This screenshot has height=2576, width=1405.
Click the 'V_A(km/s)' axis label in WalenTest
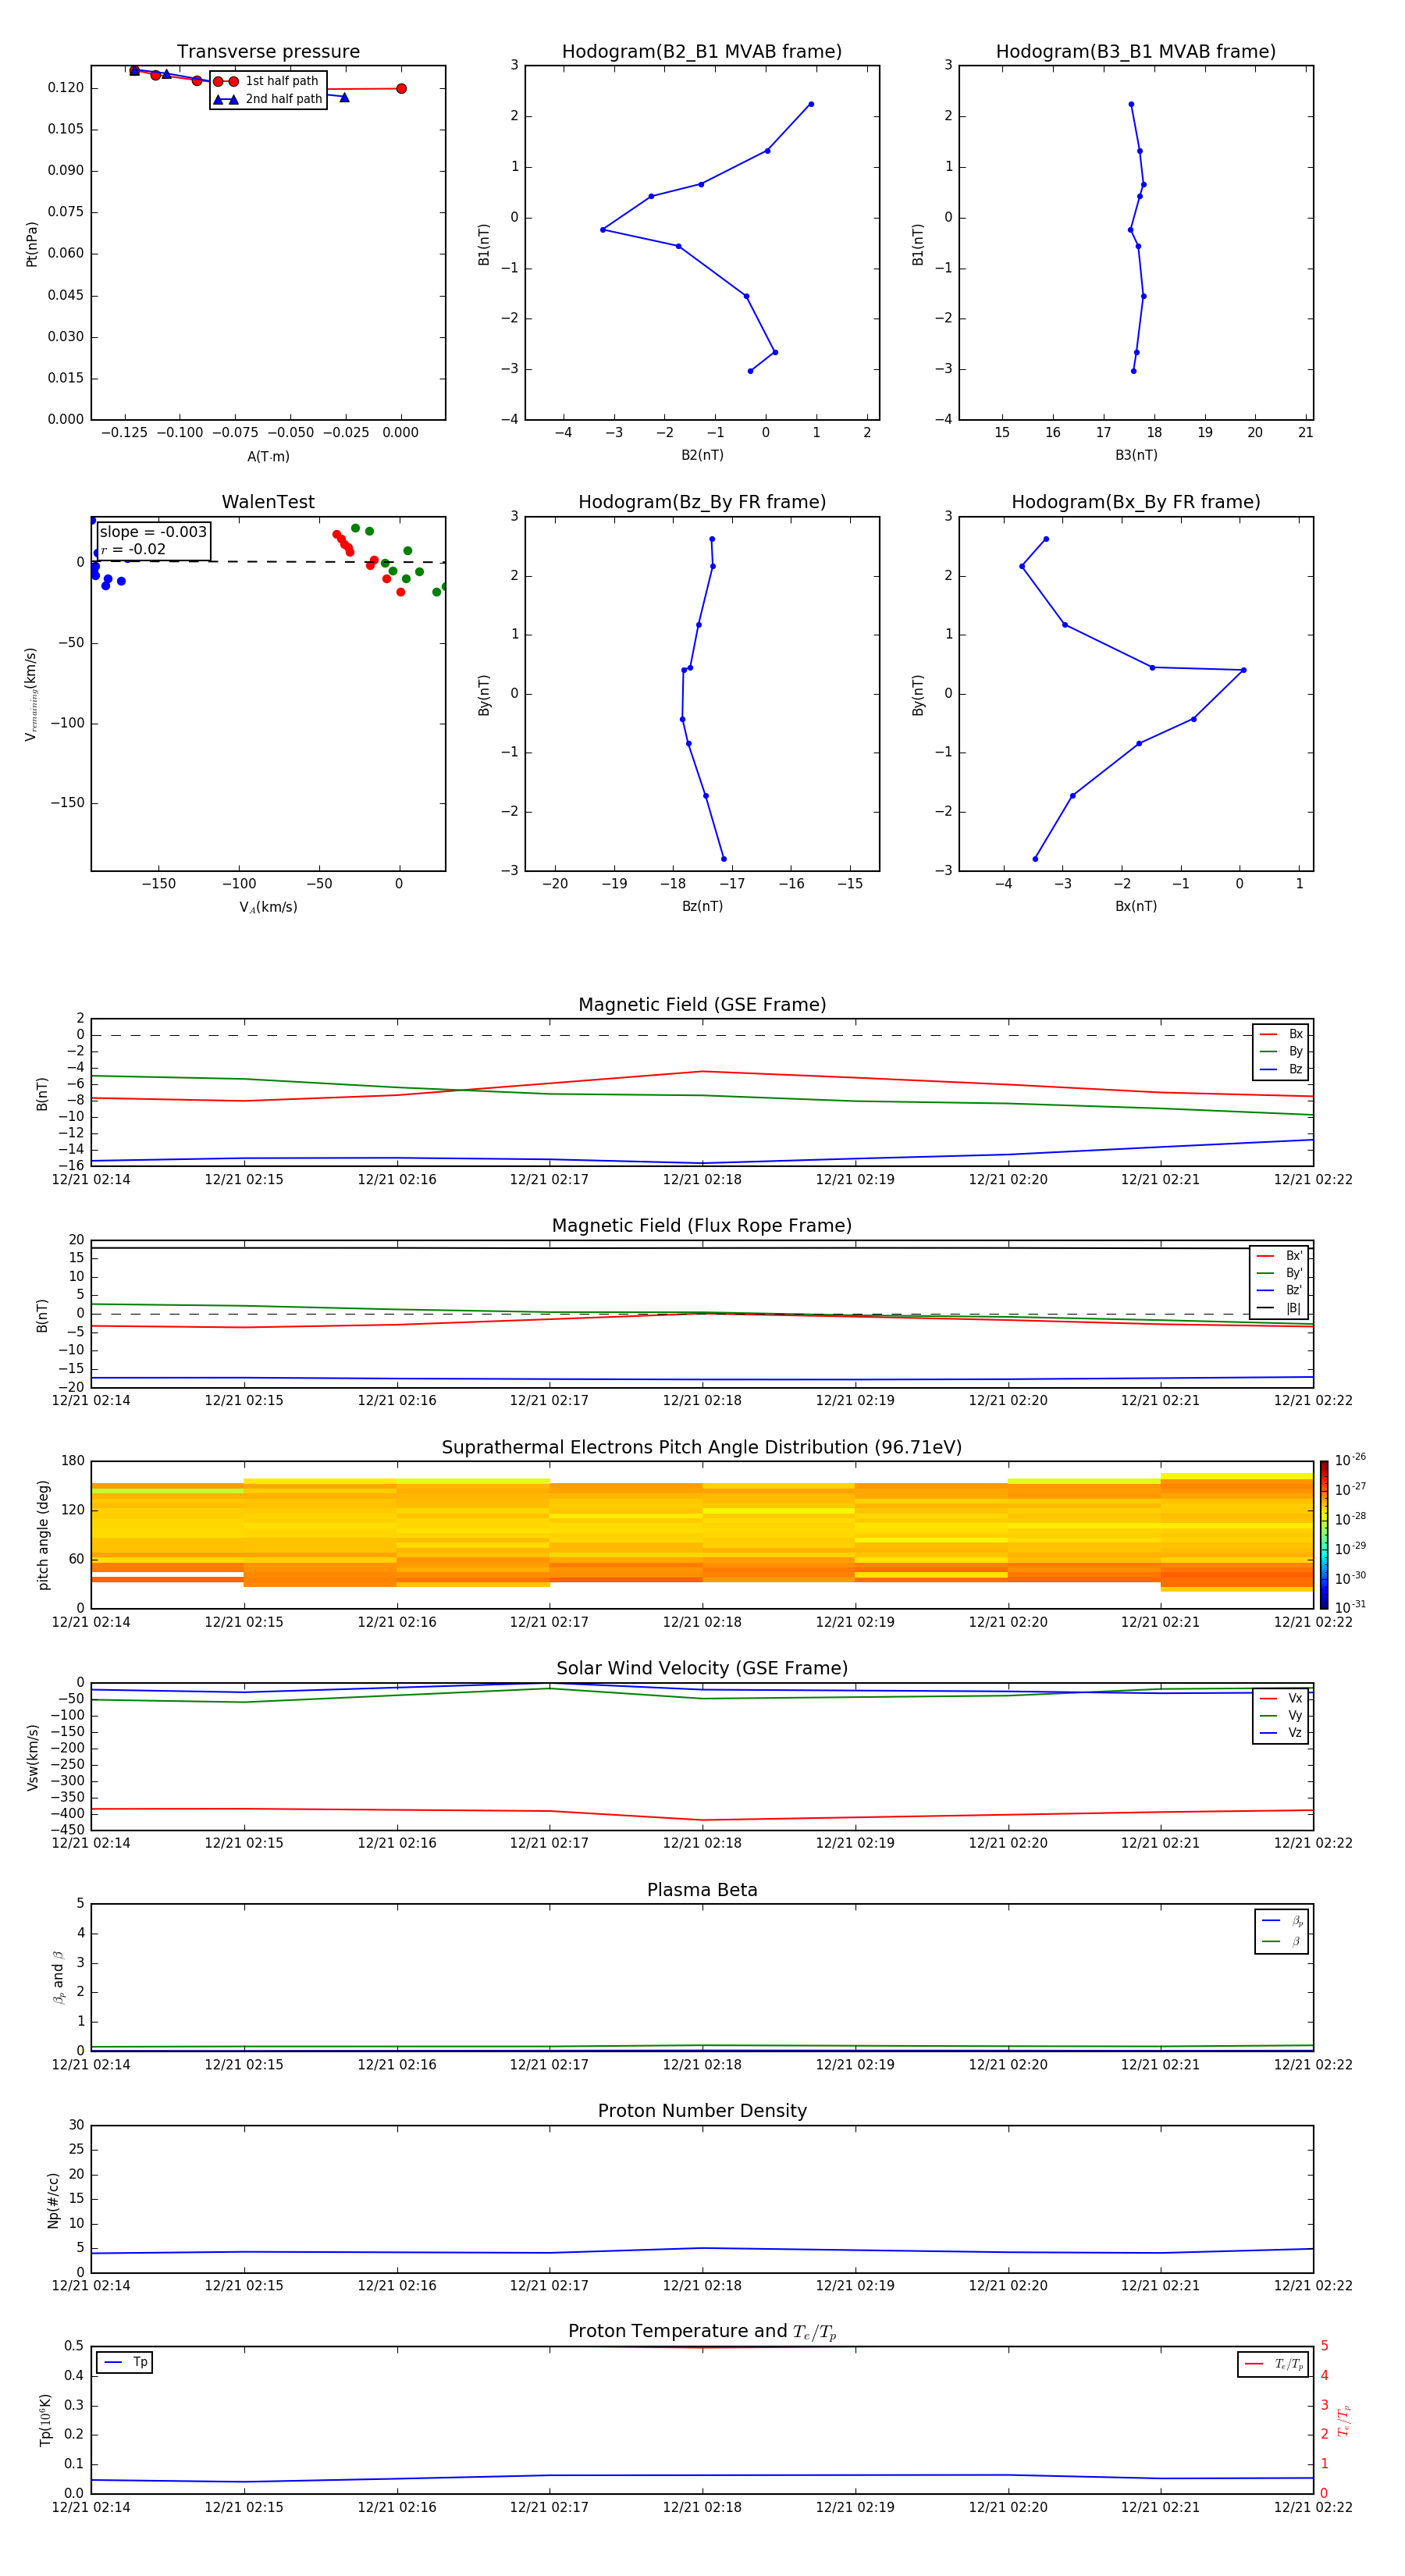268,907
